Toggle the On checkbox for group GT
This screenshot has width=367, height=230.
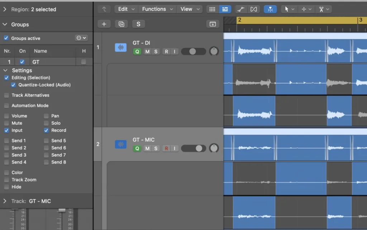point(22,62)
